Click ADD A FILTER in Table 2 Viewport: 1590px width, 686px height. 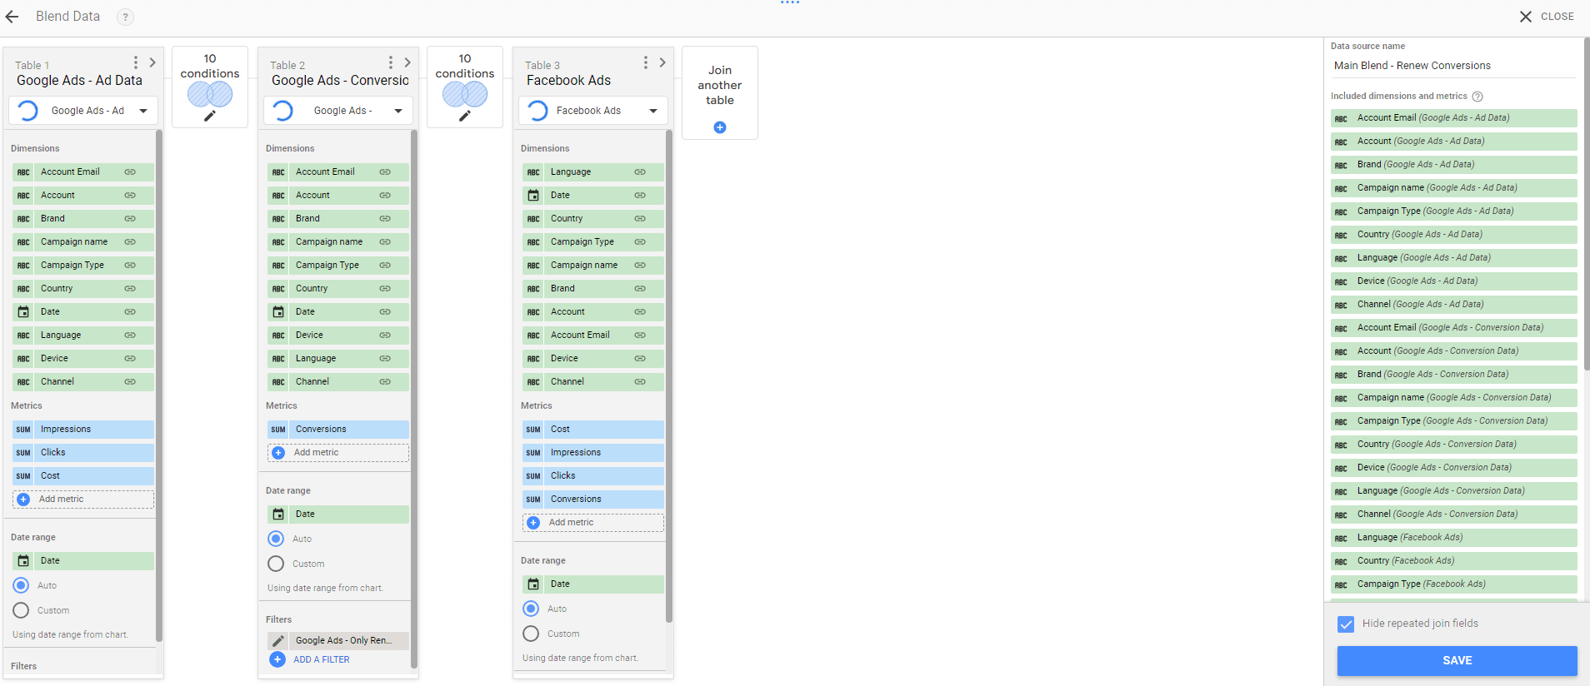click(x=322, y=659)
